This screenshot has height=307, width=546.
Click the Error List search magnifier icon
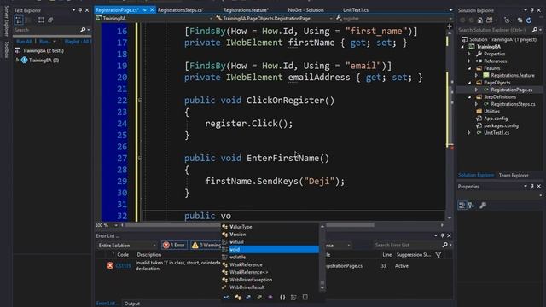click(444, 245)
